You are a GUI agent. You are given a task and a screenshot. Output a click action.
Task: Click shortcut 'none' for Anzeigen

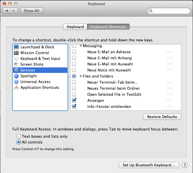(x=169, y=100)
